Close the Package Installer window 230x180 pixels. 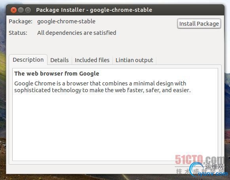13,10
